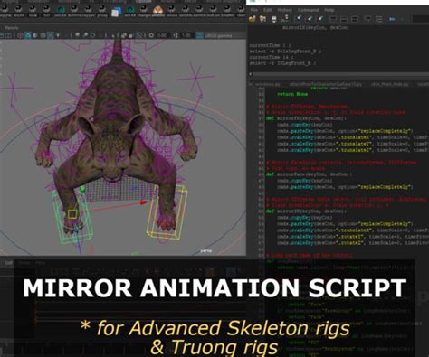Click the exposure value field showing 0.00
Viewport: 429px width, 357px height.
[162, 35]
